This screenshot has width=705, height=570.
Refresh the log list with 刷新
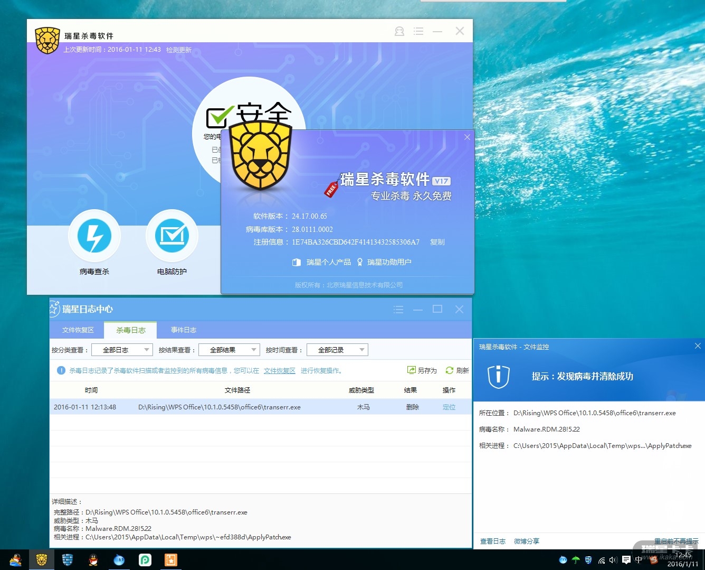pos(458,370)
